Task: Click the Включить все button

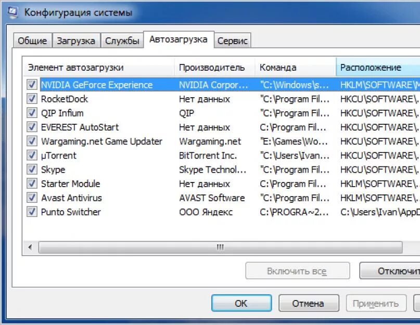Action: click(x=297, y=271)
